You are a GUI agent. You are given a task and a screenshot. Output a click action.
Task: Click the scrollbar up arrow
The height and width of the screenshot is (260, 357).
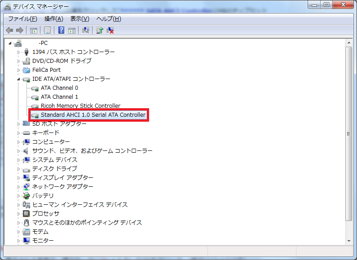(349, 43)
